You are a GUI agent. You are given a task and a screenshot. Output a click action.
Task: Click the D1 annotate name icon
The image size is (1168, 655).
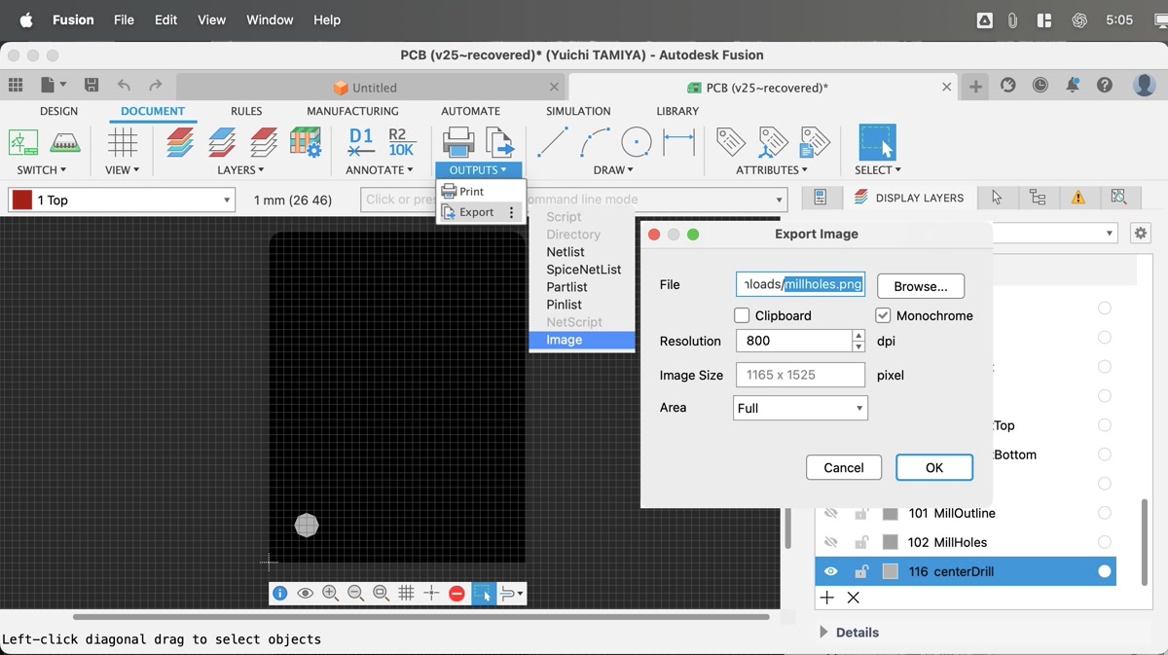click(x=361, y=142)
